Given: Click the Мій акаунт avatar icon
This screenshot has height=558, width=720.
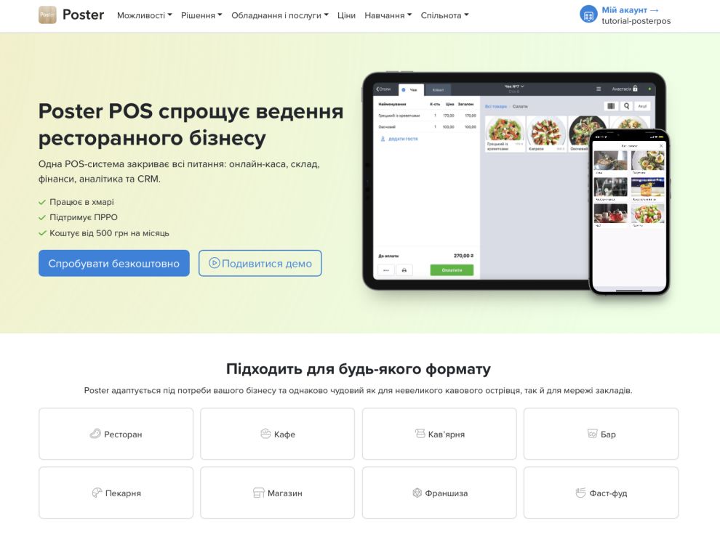Looking at the screenshot, I should click(588, 15).
